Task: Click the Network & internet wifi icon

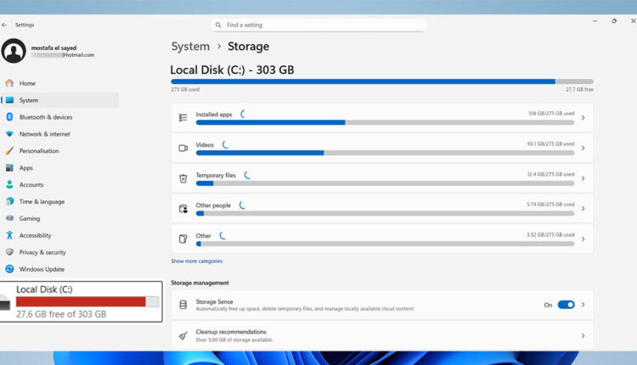Action: (x=9, y=134)
